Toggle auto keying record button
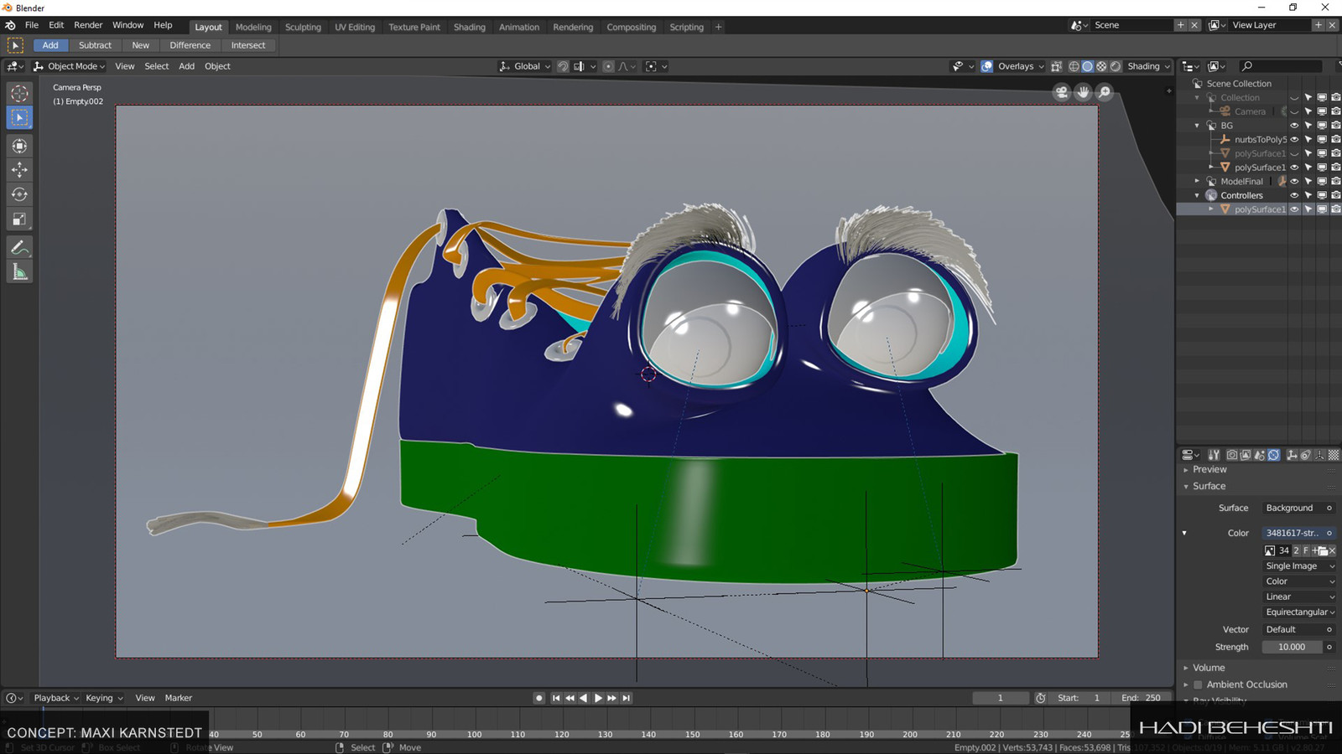 point(538,698)
